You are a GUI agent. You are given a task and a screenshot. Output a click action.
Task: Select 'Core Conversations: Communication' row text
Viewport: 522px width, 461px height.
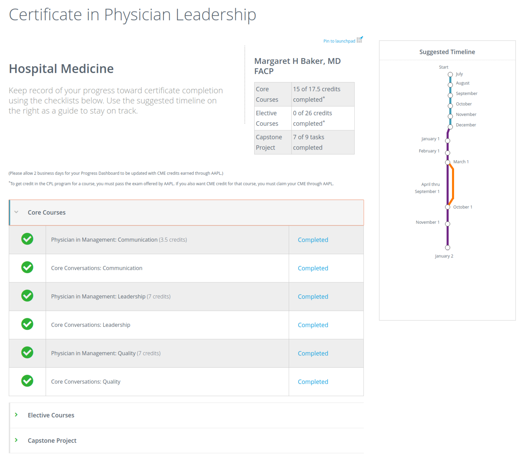tap(97, 268)
